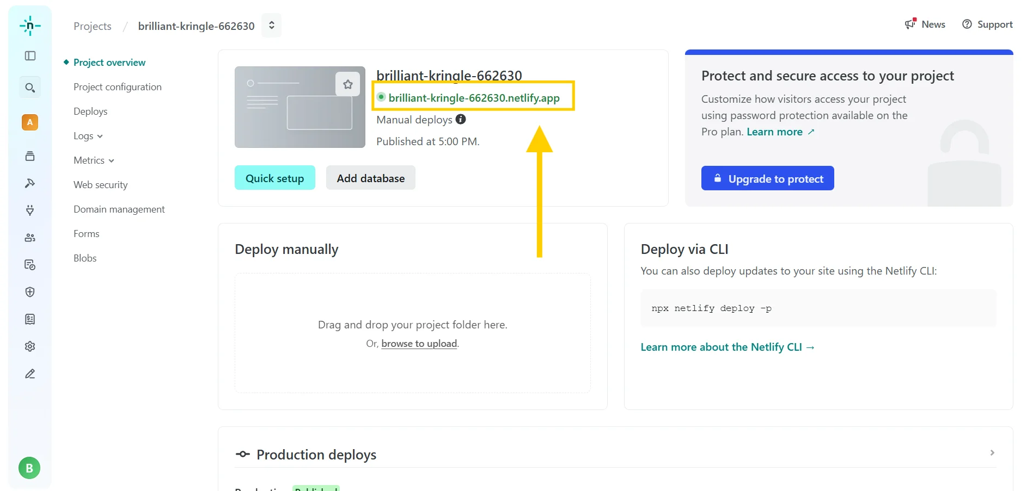Click the Upgrade to protect button
Viewport: 1033px width, 491px height.
pos(768,178)
